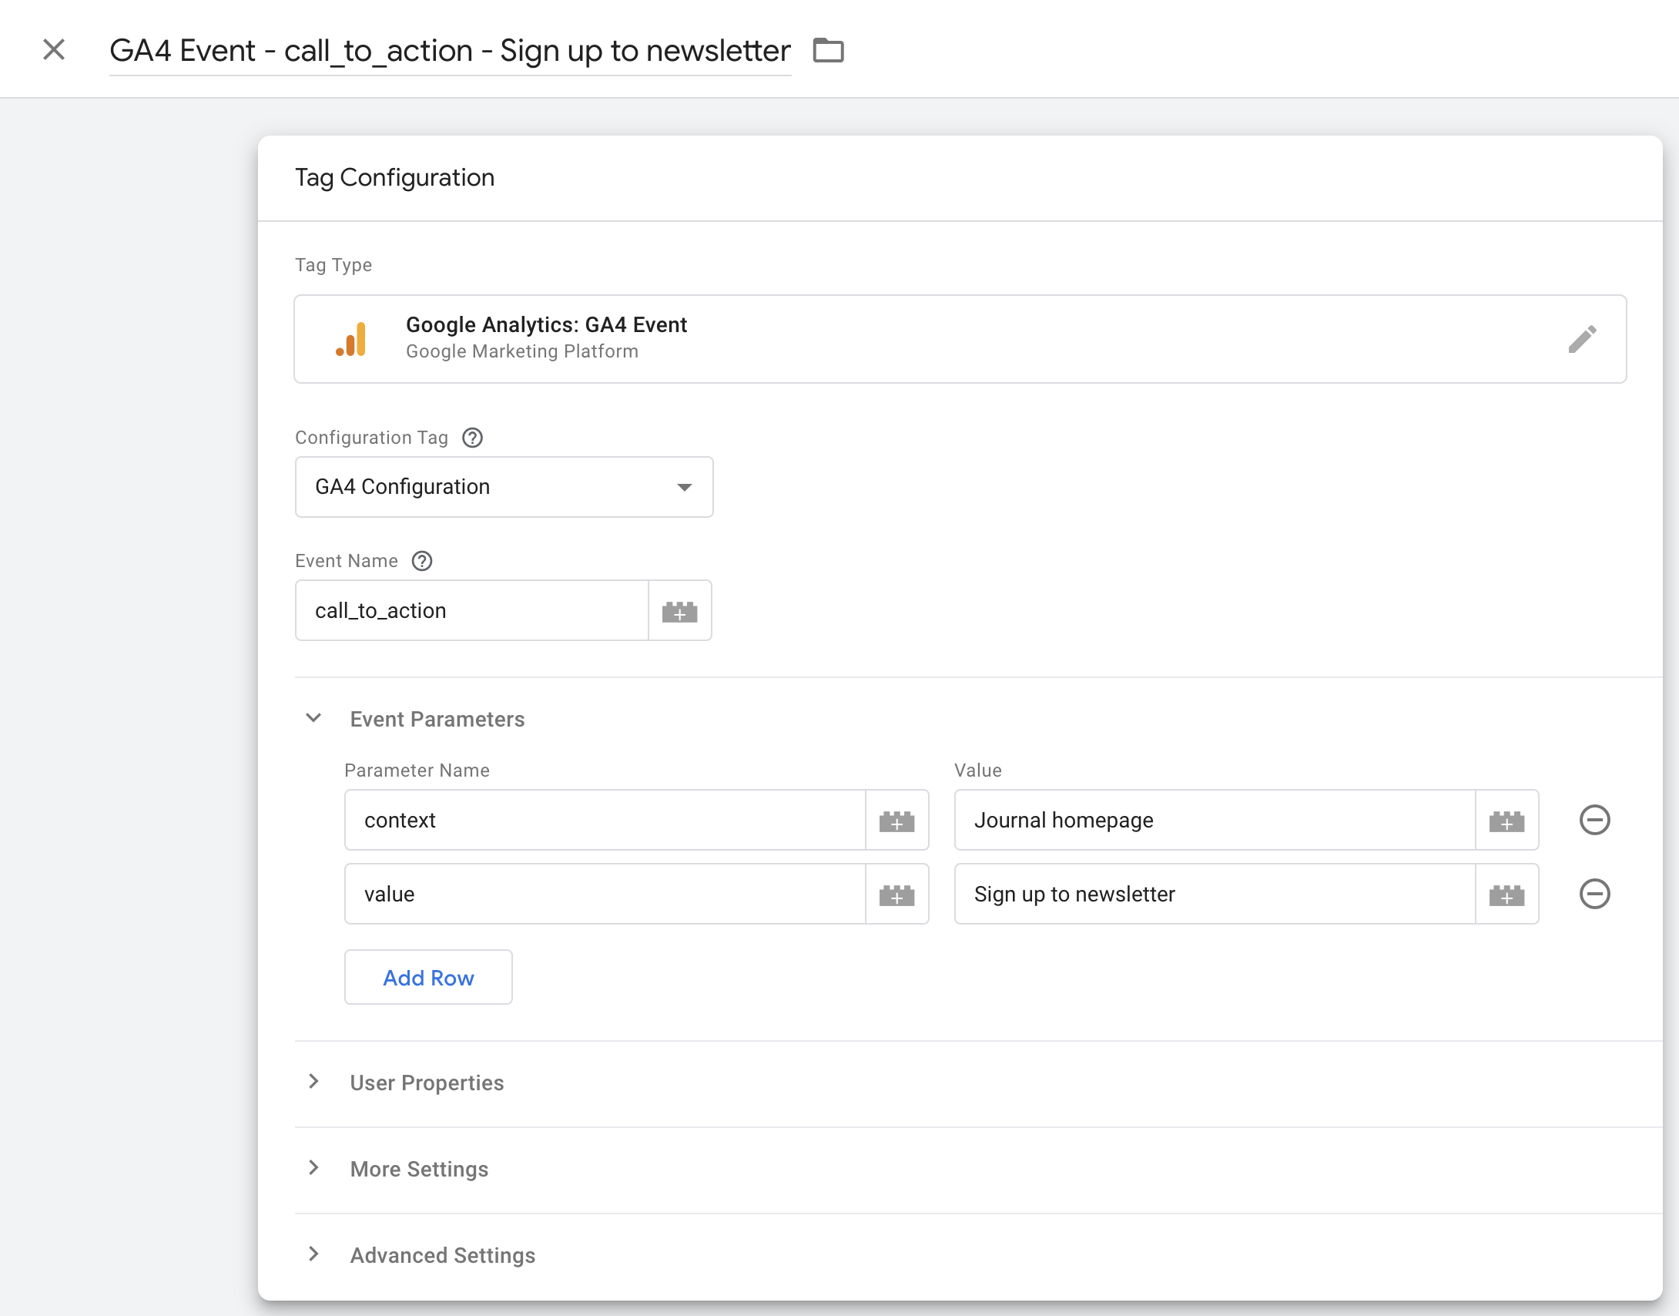Click the Add Row button
The width and height of the screenshot is (1679, 1316).
pos(428,977)
